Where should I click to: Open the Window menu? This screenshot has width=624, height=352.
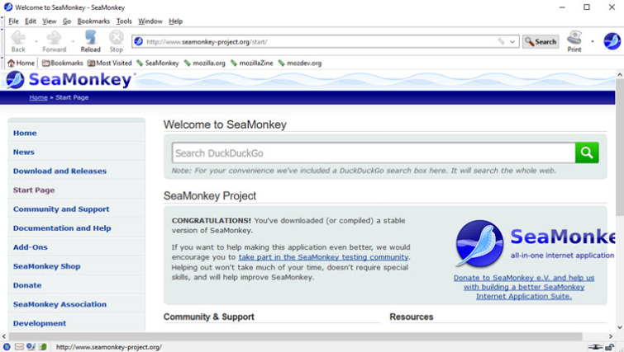[x=150, y=21]
